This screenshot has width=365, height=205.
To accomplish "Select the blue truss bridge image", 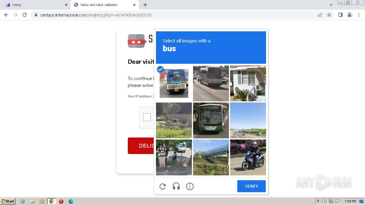I will pos(211,157).
